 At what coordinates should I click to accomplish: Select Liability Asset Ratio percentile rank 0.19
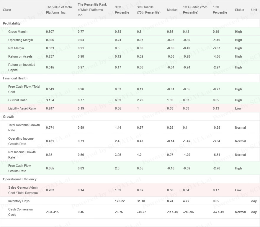tap(81, 108)
